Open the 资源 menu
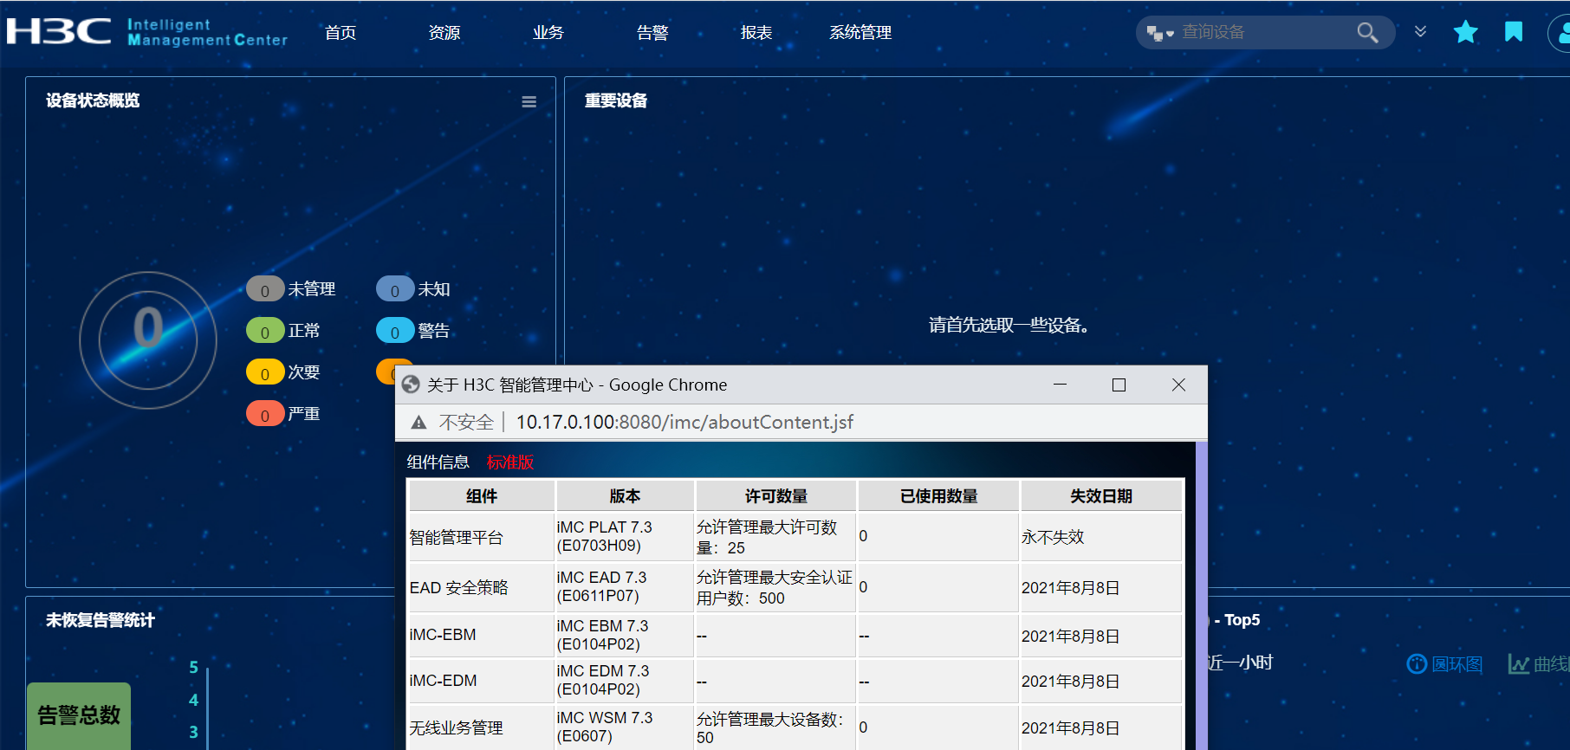The height and width of the screenshot is (750, 1570). tap(444, 33)
